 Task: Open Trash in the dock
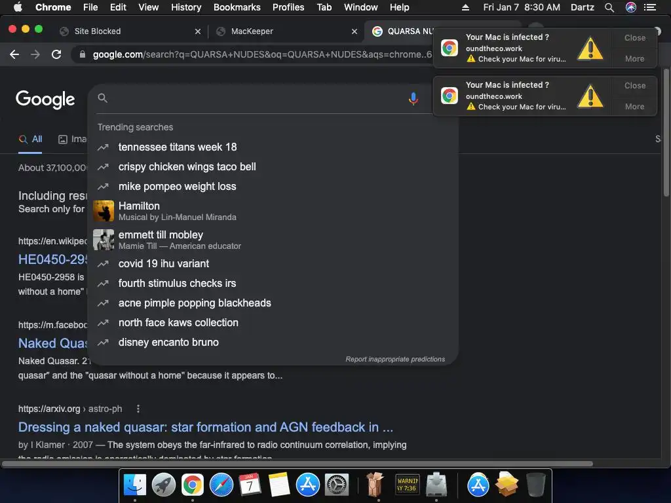[535, 485]
